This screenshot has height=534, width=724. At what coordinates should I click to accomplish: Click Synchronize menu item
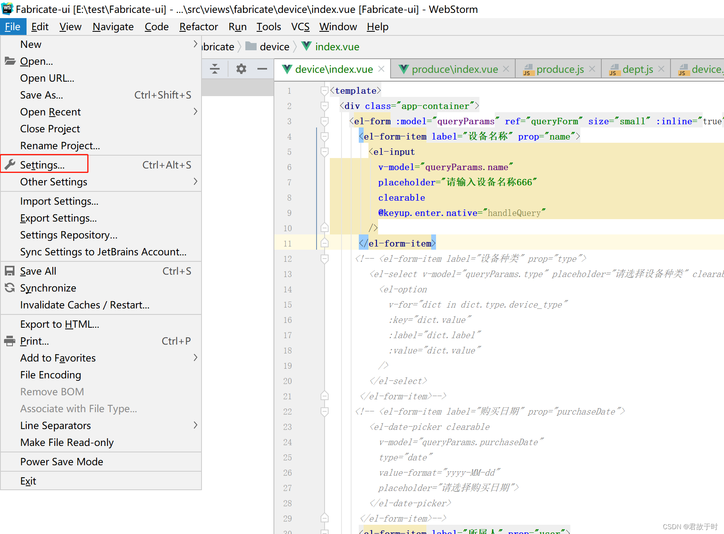click(x=101, y=288)
